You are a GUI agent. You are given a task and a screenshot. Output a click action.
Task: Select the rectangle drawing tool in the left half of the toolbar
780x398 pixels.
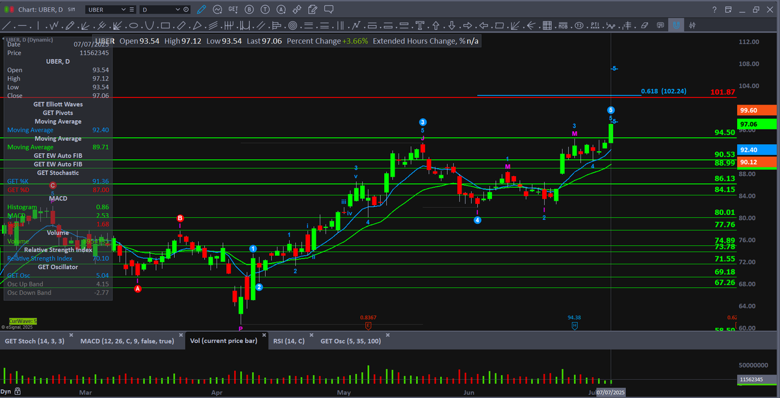click(165, 25)
